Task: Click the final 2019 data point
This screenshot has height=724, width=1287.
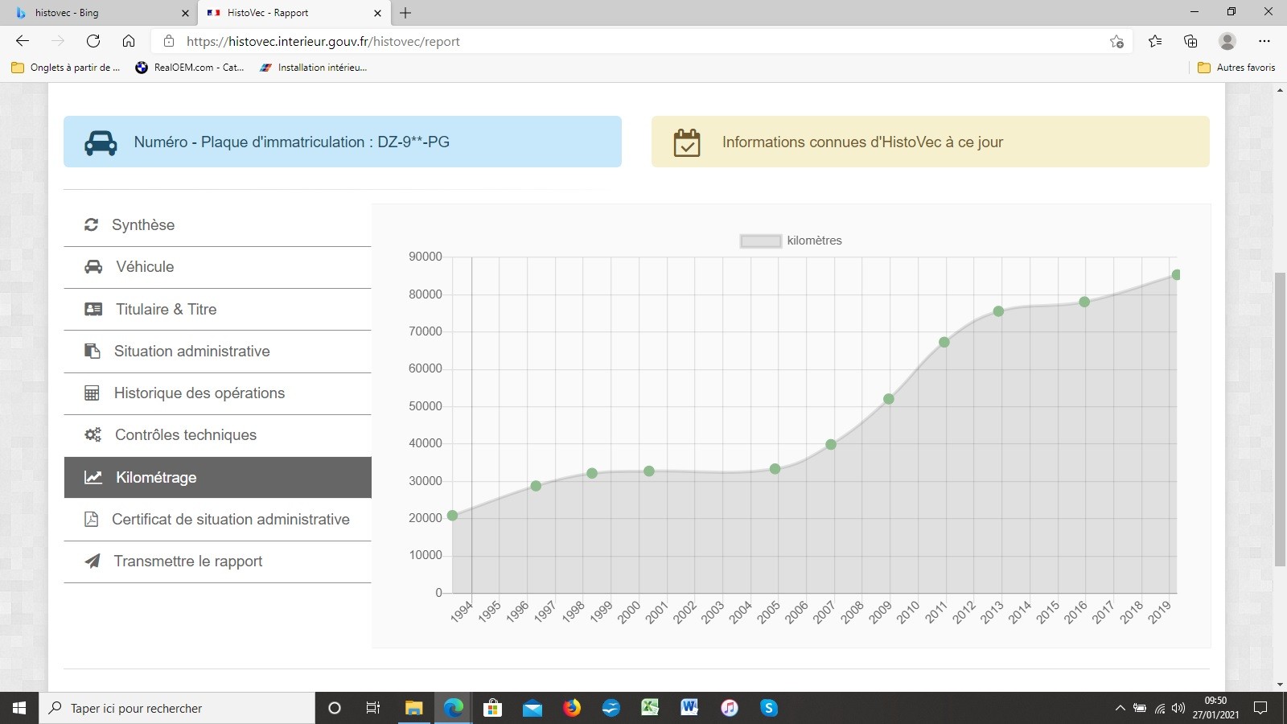Action: (1176, 275)
